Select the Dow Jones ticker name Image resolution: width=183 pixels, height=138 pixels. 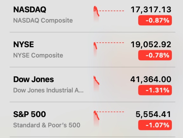(34, 79)
